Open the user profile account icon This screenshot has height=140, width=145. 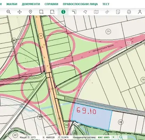(x=140, y=12)
